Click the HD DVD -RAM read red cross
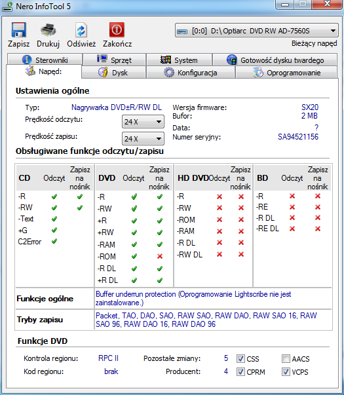Screen dimensions: 344x395 (x=220, y=231)
